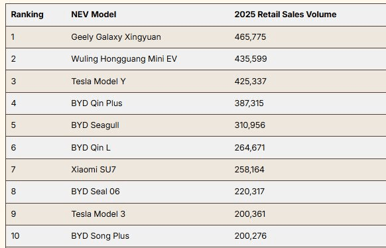Click the sales figure 435,599
Screen dimensions: 386x248
pos(251,59)
